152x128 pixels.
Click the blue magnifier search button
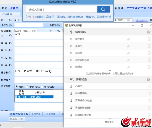pos(104,9)
